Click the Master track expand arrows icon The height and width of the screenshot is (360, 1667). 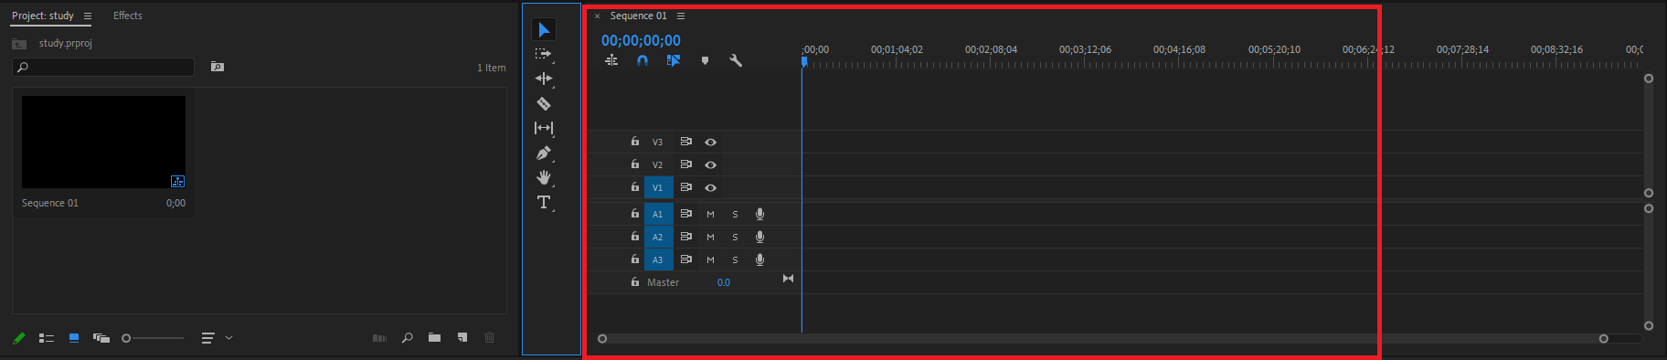pyautogui.click(x=788, y=279)
